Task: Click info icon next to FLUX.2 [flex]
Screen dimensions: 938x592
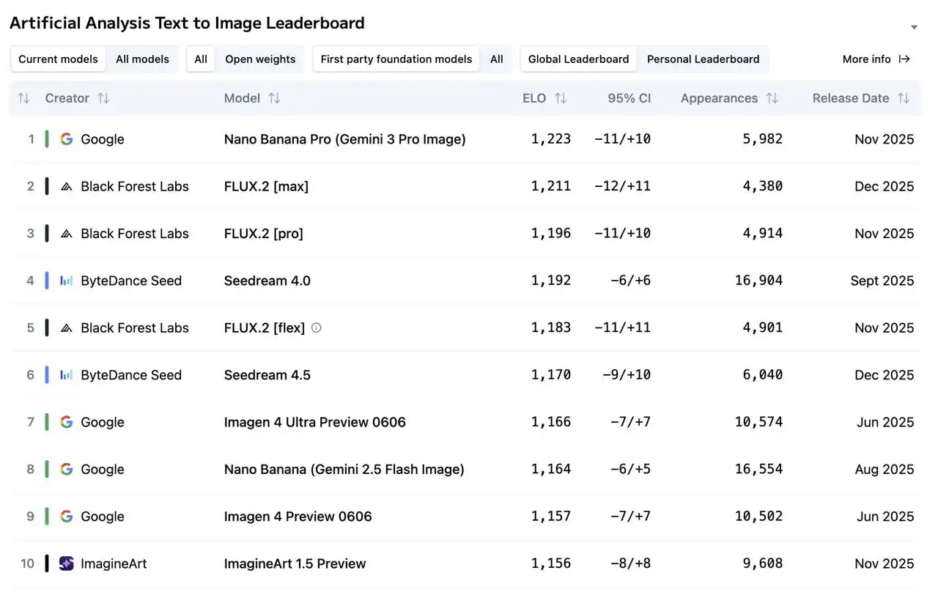Action: pos(317,328)
